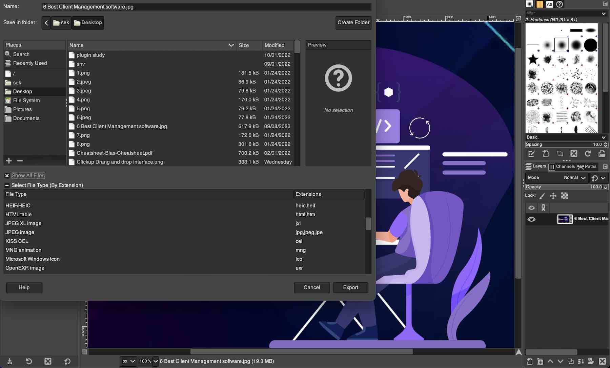Viewport: 610px width, 368px height.
Task: Export the image with the Export button
Action: 350,287
